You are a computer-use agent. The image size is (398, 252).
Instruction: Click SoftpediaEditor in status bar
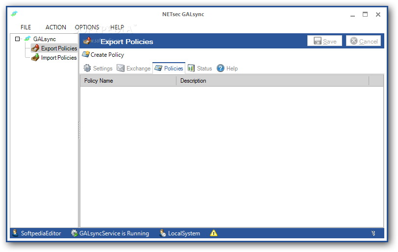pos(41,233)
